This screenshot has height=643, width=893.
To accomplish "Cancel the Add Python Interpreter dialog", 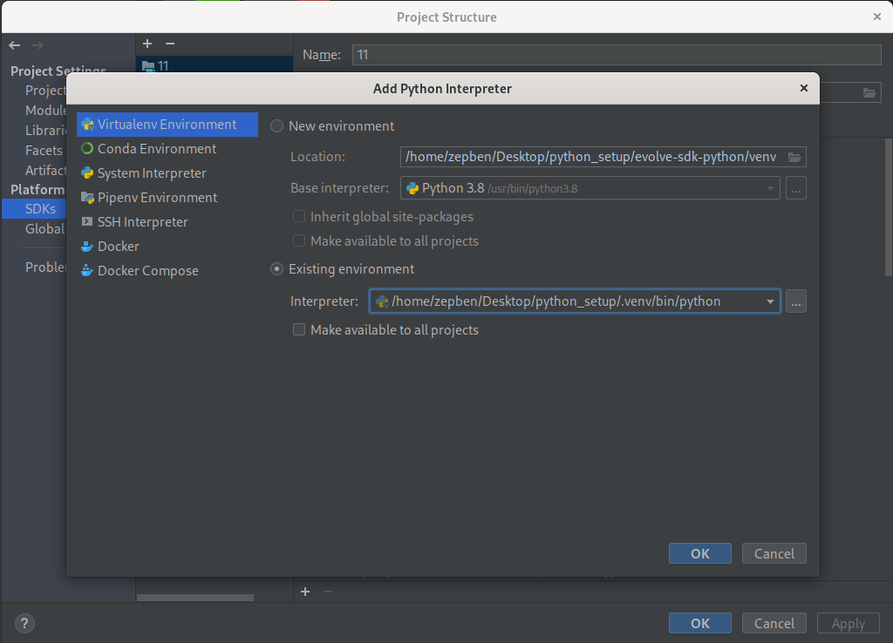I will 774,553.
